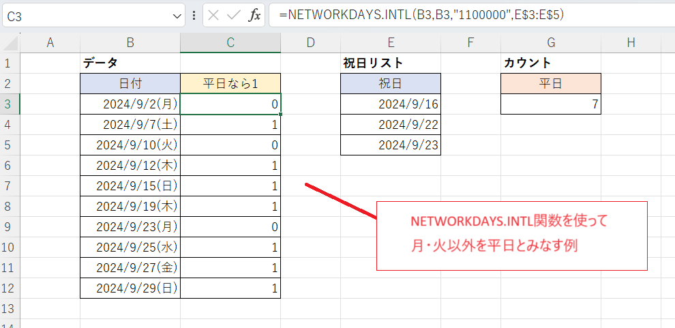Viewport: 675px width, 328px height.
Task: Click the 祝日 header cell
Action: (391, 83)
